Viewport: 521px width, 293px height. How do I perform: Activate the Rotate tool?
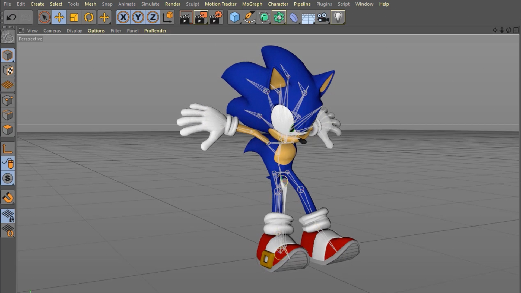89,18
